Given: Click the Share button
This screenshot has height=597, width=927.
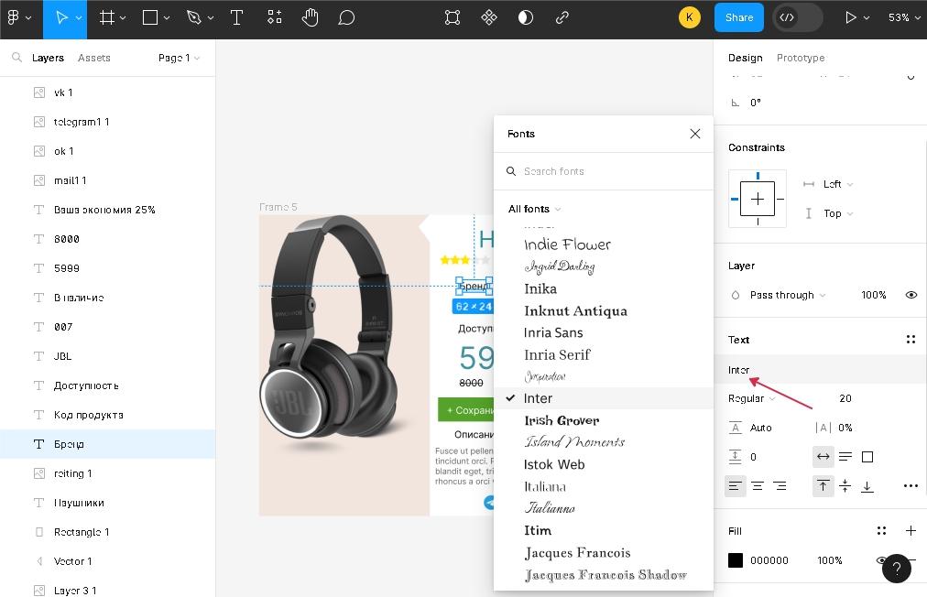Looking at the screenshot, I should pos(738,17).
